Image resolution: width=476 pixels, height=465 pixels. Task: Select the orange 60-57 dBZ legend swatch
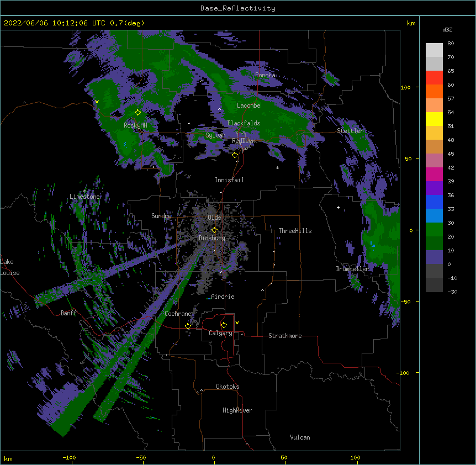[x=434, y=91]
